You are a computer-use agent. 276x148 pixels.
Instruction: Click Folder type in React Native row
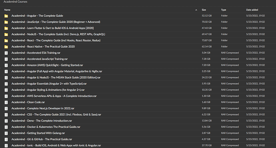tap(224, 46)
